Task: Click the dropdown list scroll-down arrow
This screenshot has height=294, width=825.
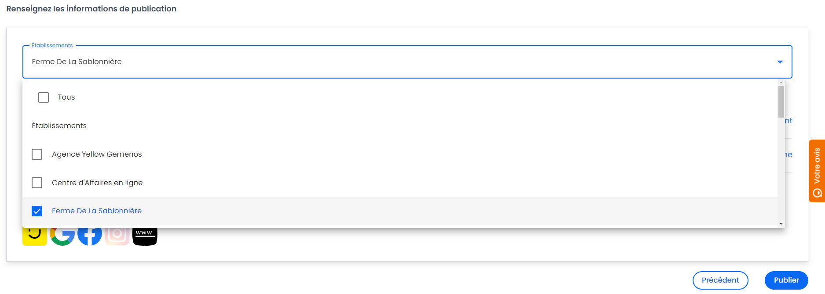Action: [781, 224]
